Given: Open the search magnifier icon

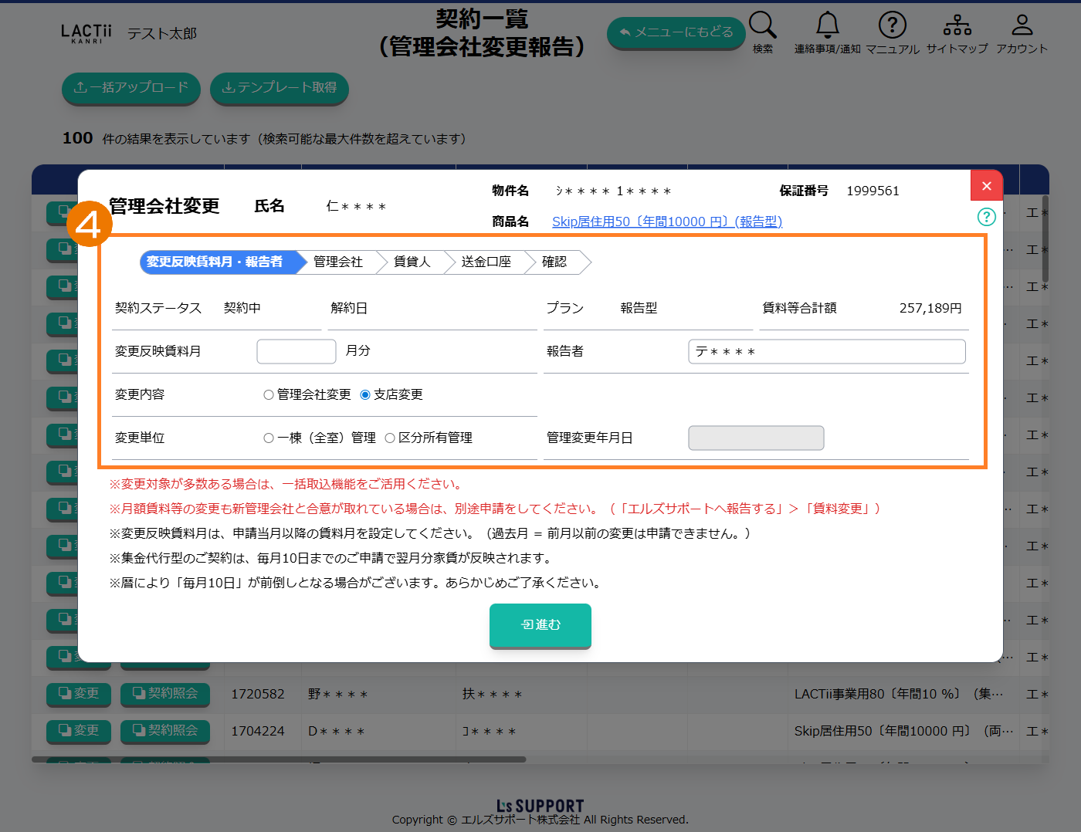Looking at the screenshot, I should (x=762, y=25).
